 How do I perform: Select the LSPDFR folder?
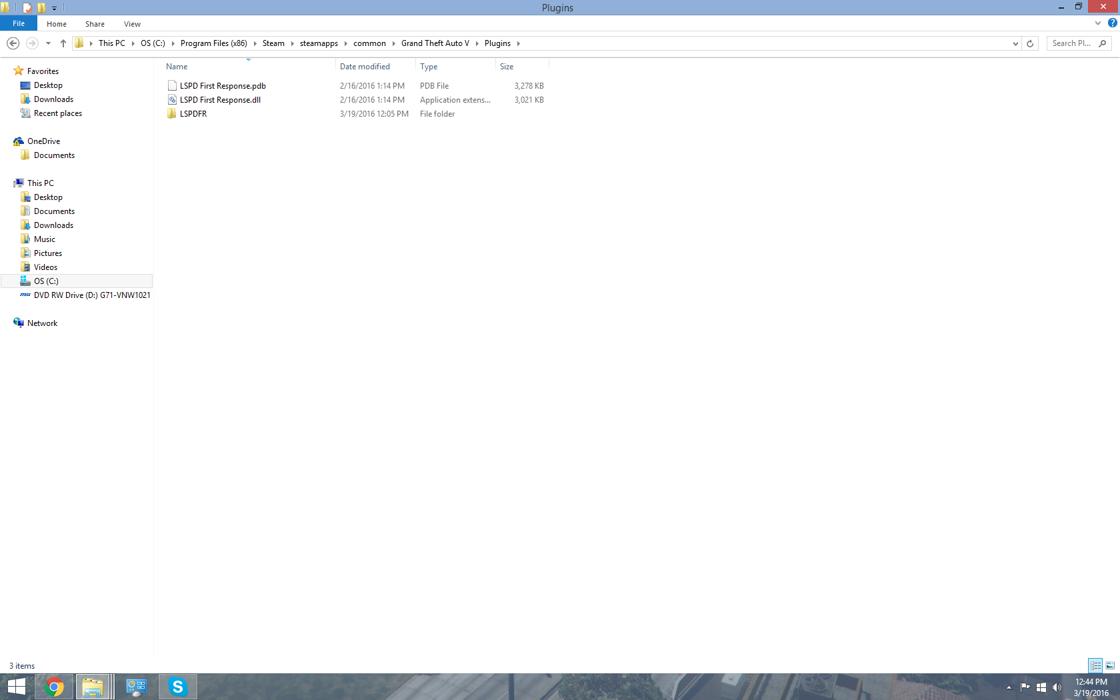coord(193,114)
